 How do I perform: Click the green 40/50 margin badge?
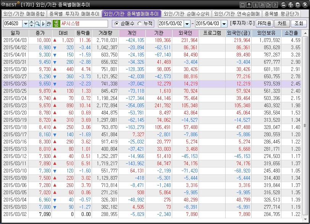[x=56, y=24]
